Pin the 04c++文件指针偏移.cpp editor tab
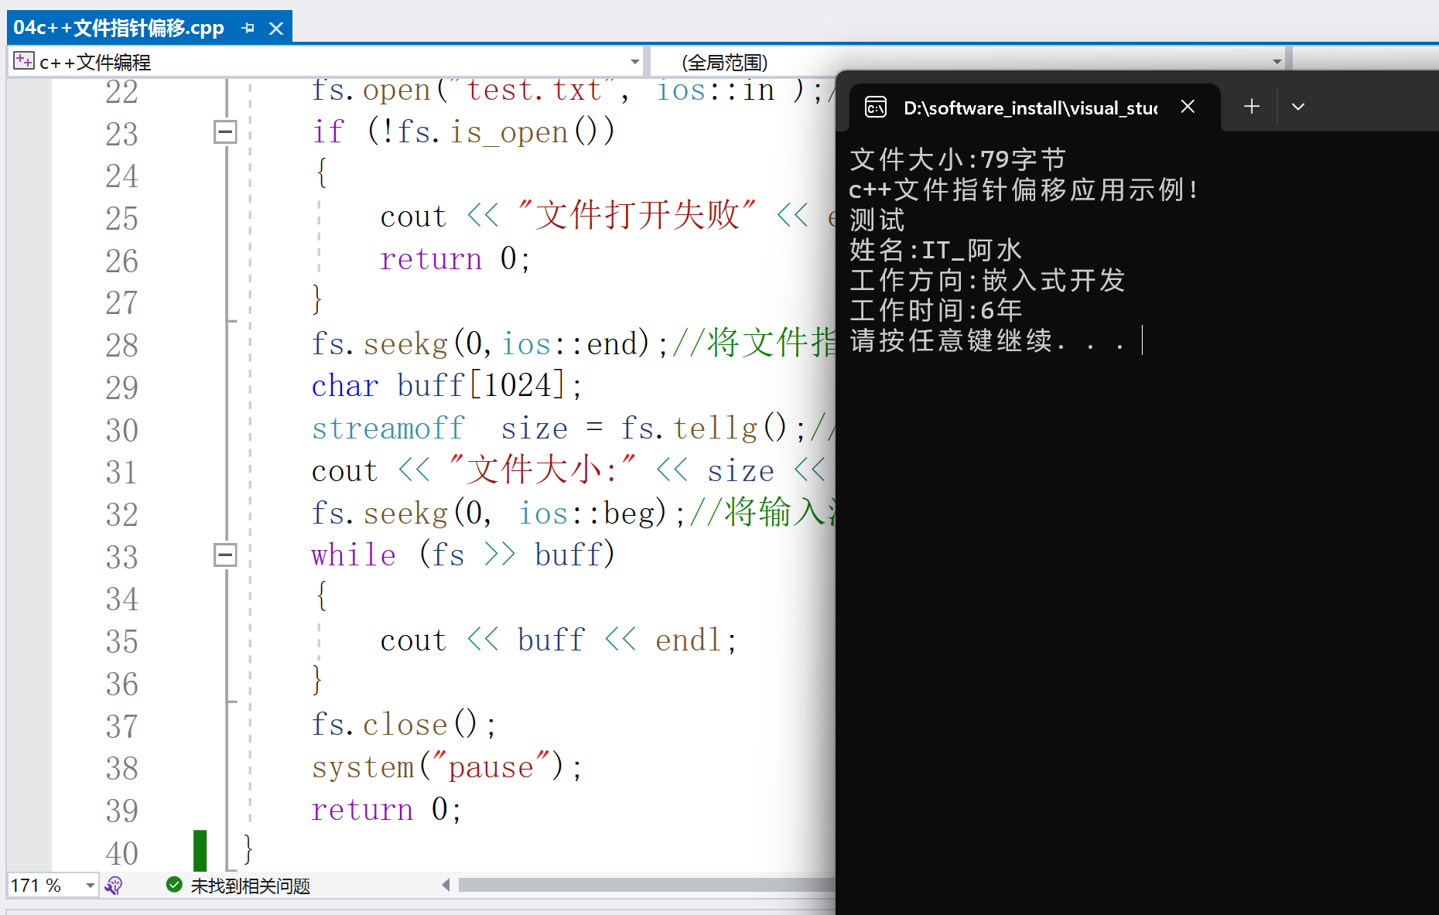This screenshot has height=915, width=1439. [x=248, y=29]
